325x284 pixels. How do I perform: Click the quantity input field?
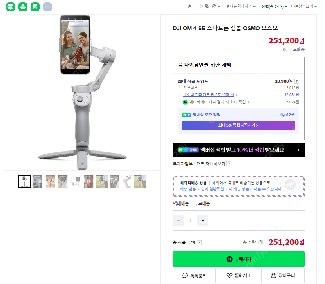point(191,221)
